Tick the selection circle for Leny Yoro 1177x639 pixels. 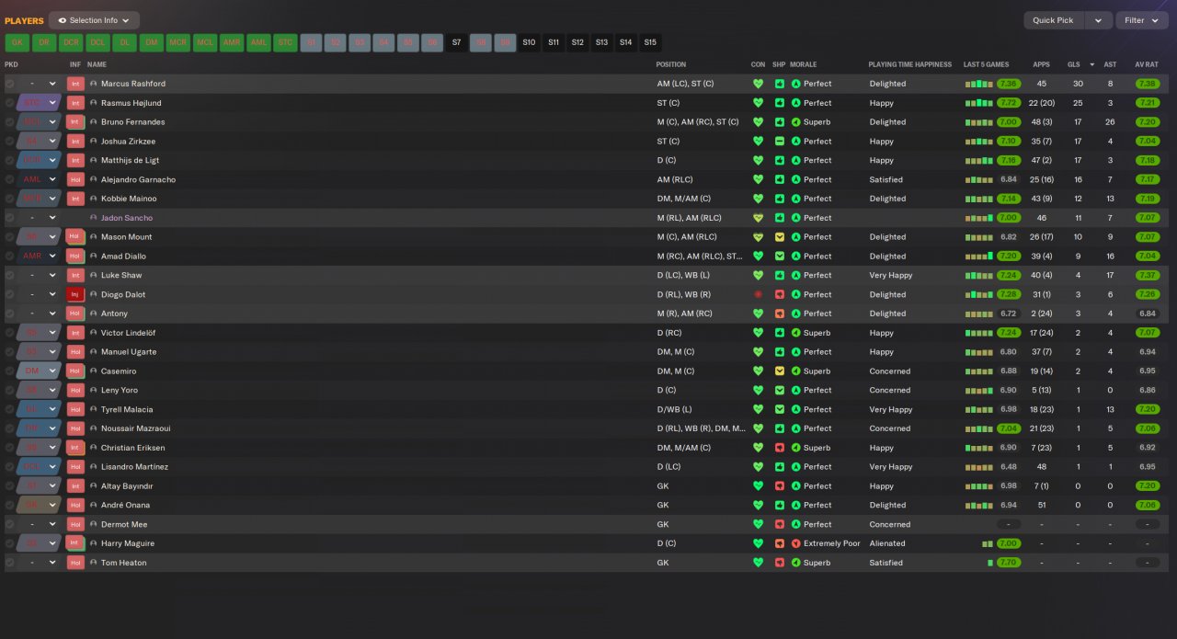(x=10, y=390)
